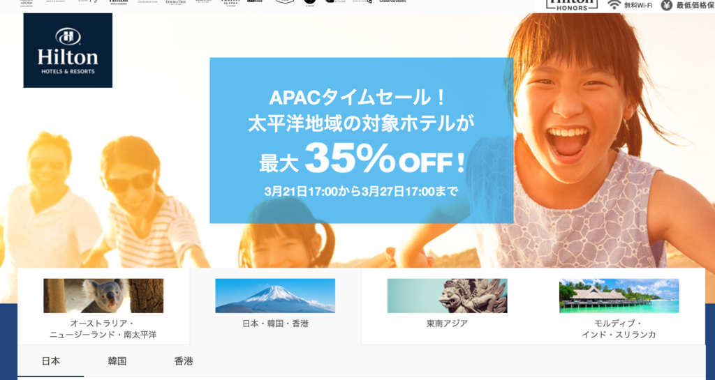This screenshot has height=380, width=715.
Task: Click the yen best price guarantee icon
Action: coord(667,5)
